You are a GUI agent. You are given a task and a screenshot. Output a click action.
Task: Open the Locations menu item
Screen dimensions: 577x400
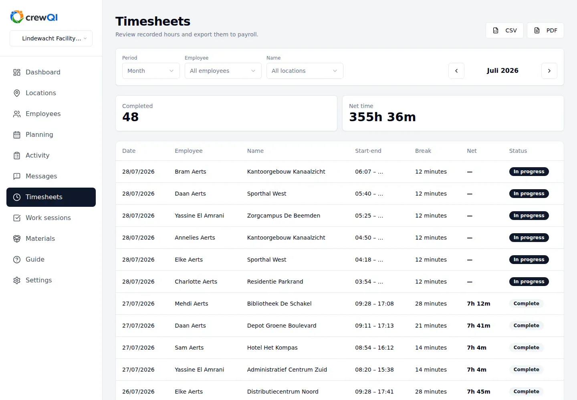click(51, 93)
